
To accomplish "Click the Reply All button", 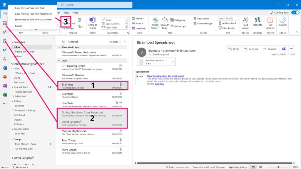I will tap(251, 49).
